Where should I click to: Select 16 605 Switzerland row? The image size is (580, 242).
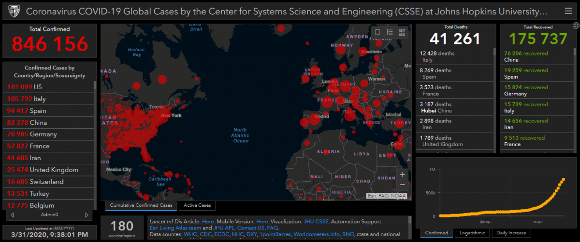pos(49,182)
